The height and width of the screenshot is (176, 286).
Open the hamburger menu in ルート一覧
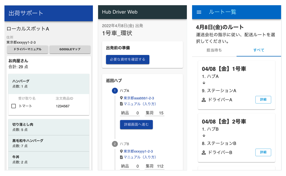199,12
